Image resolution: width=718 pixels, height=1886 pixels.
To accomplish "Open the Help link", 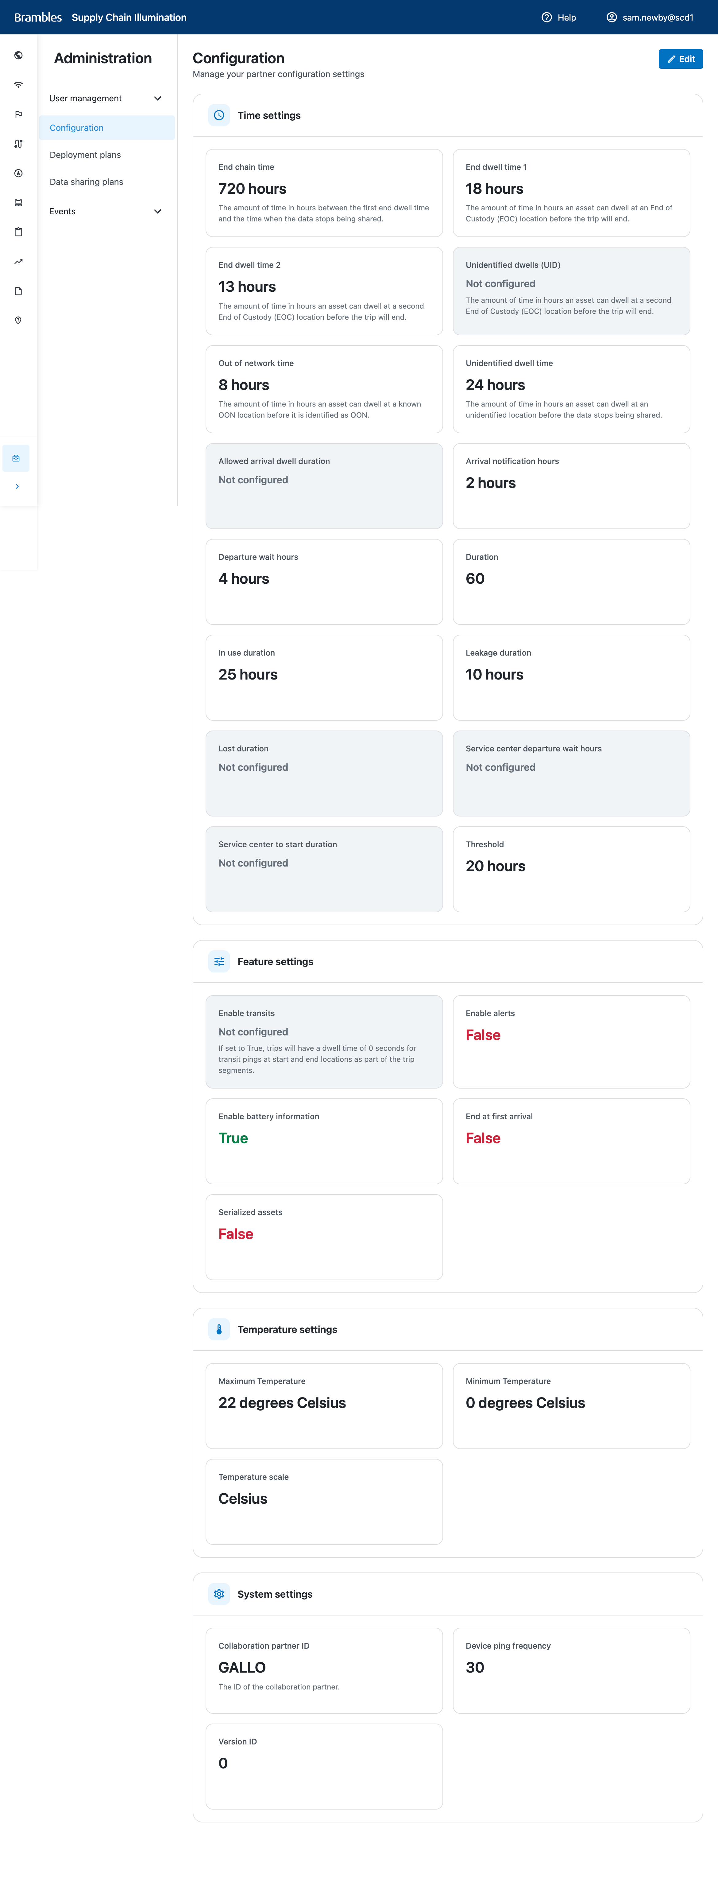I will pyautogui.click(x=558, y=18).
